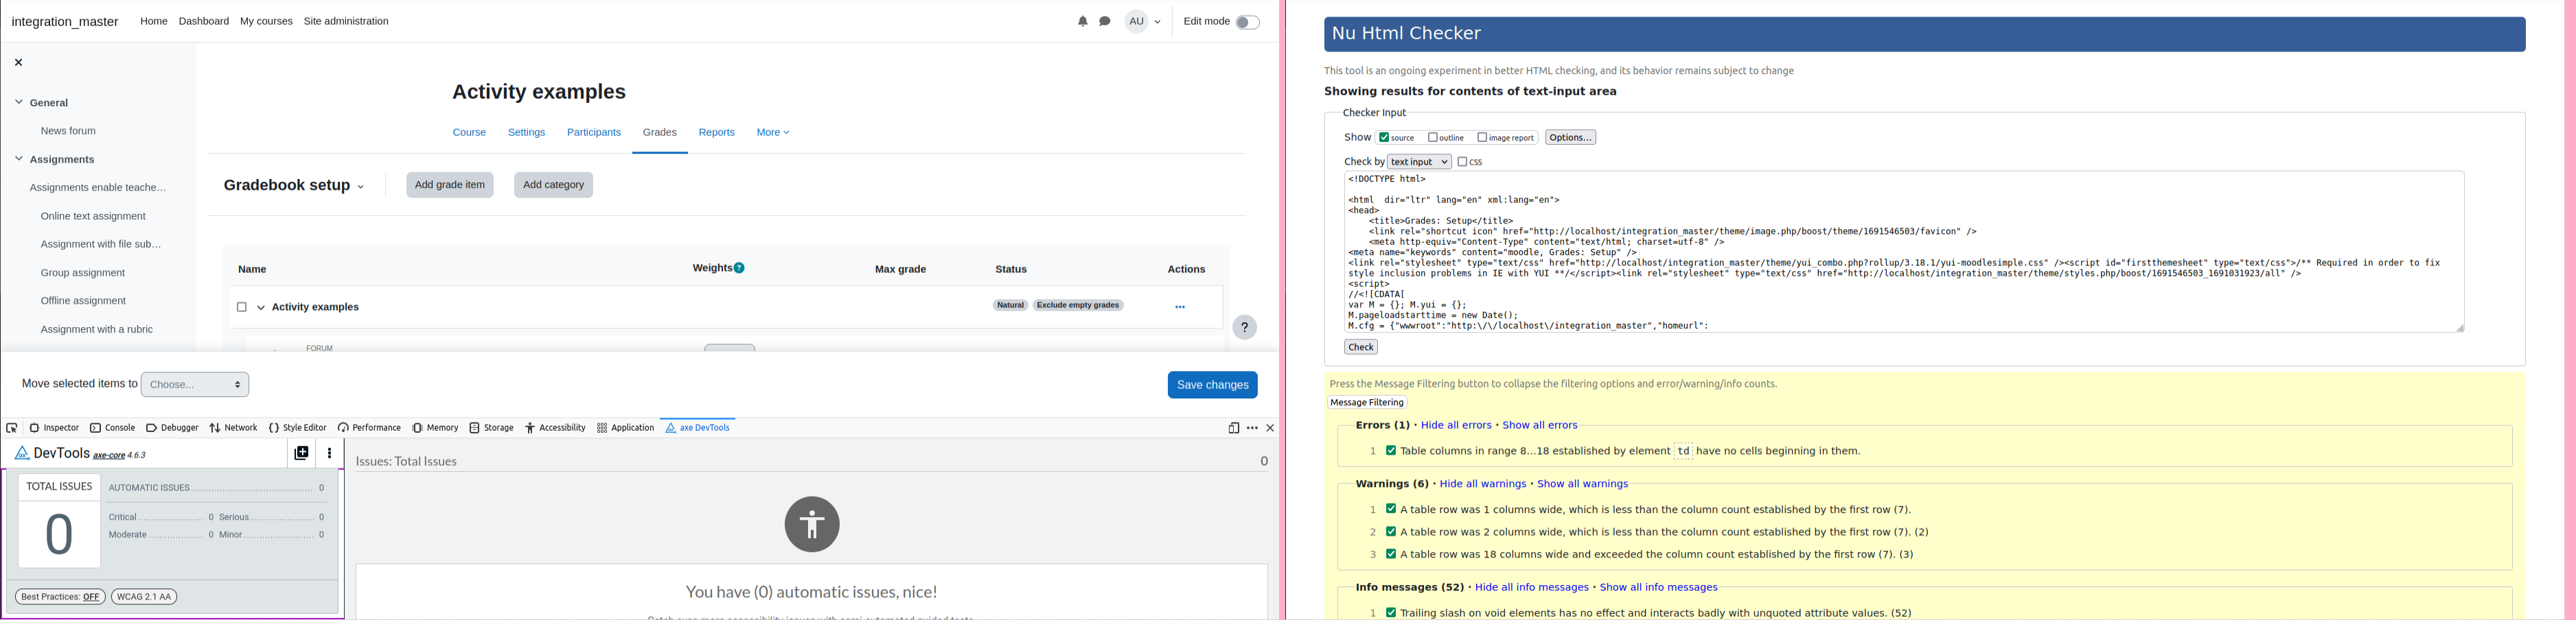2576x620 pixels.
Task: Open the DevTools three-dot customize menu
Action: pyautogui.click(x=1252, y=429)
